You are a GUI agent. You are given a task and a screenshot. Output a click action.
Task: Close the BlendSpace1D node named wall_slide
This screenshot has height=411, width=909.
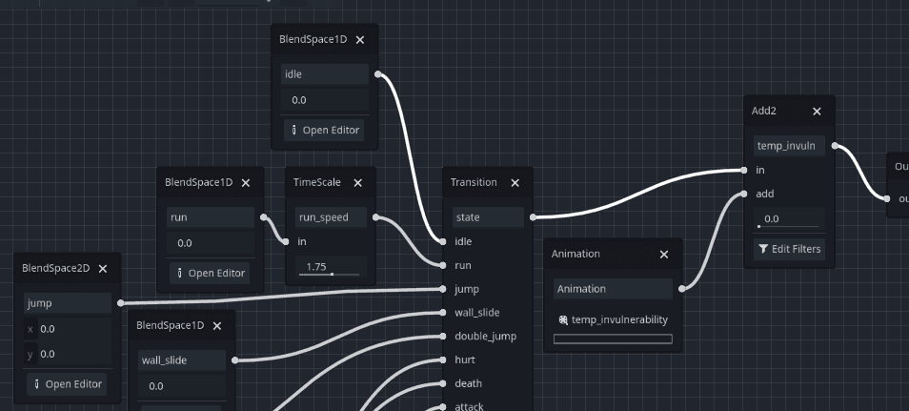click(217, 326)
